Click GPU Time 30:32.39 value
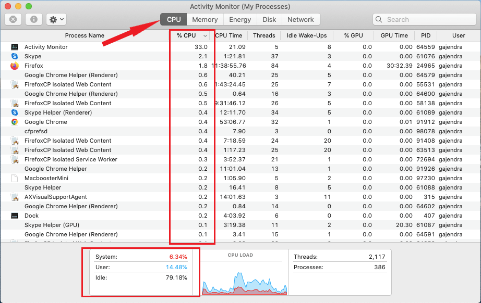481x303 pixels. (400, 66)
